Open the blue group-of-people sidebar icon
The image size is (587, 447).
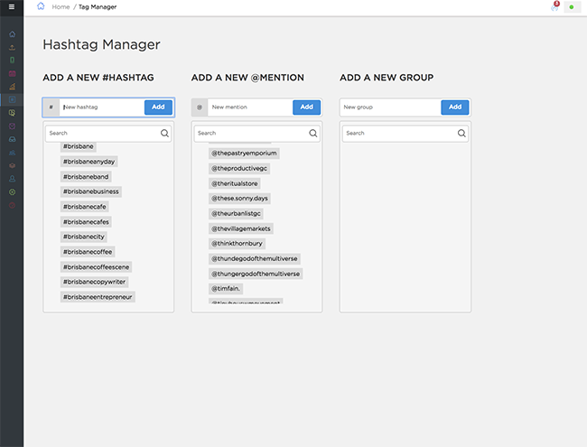[12, 153]
